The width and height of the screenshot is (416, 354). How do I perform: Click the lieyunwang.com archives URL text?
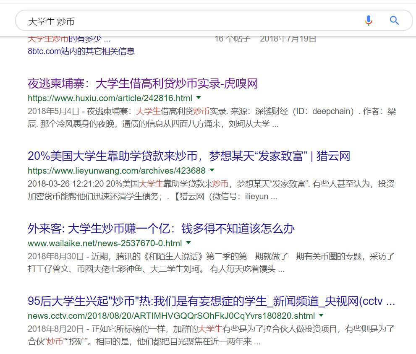point(116,171)
